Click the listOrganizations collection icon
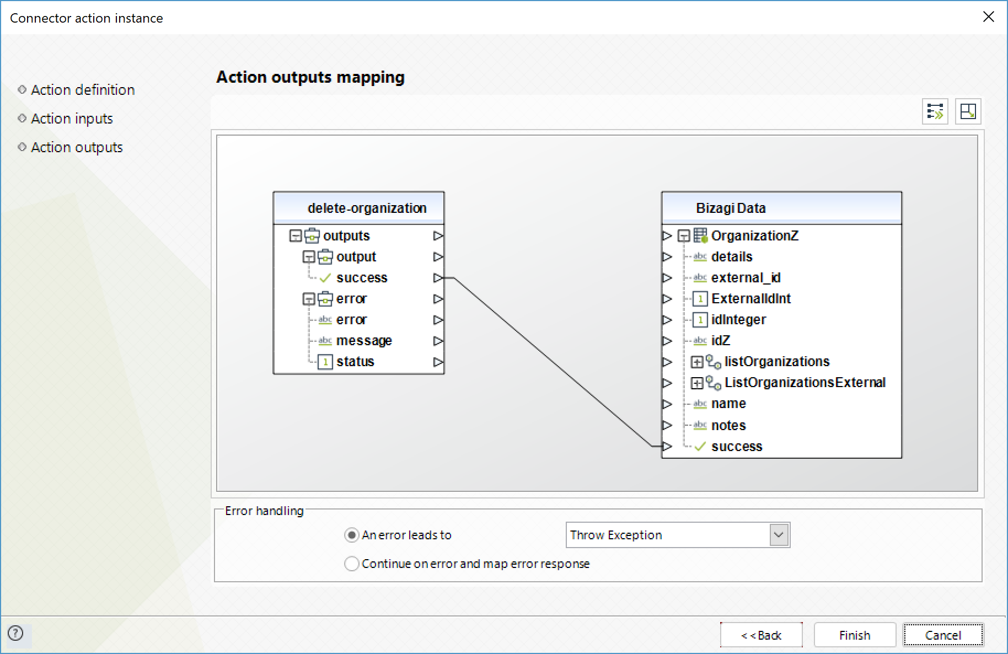The image size is (1008, 654). pos(714,362)
